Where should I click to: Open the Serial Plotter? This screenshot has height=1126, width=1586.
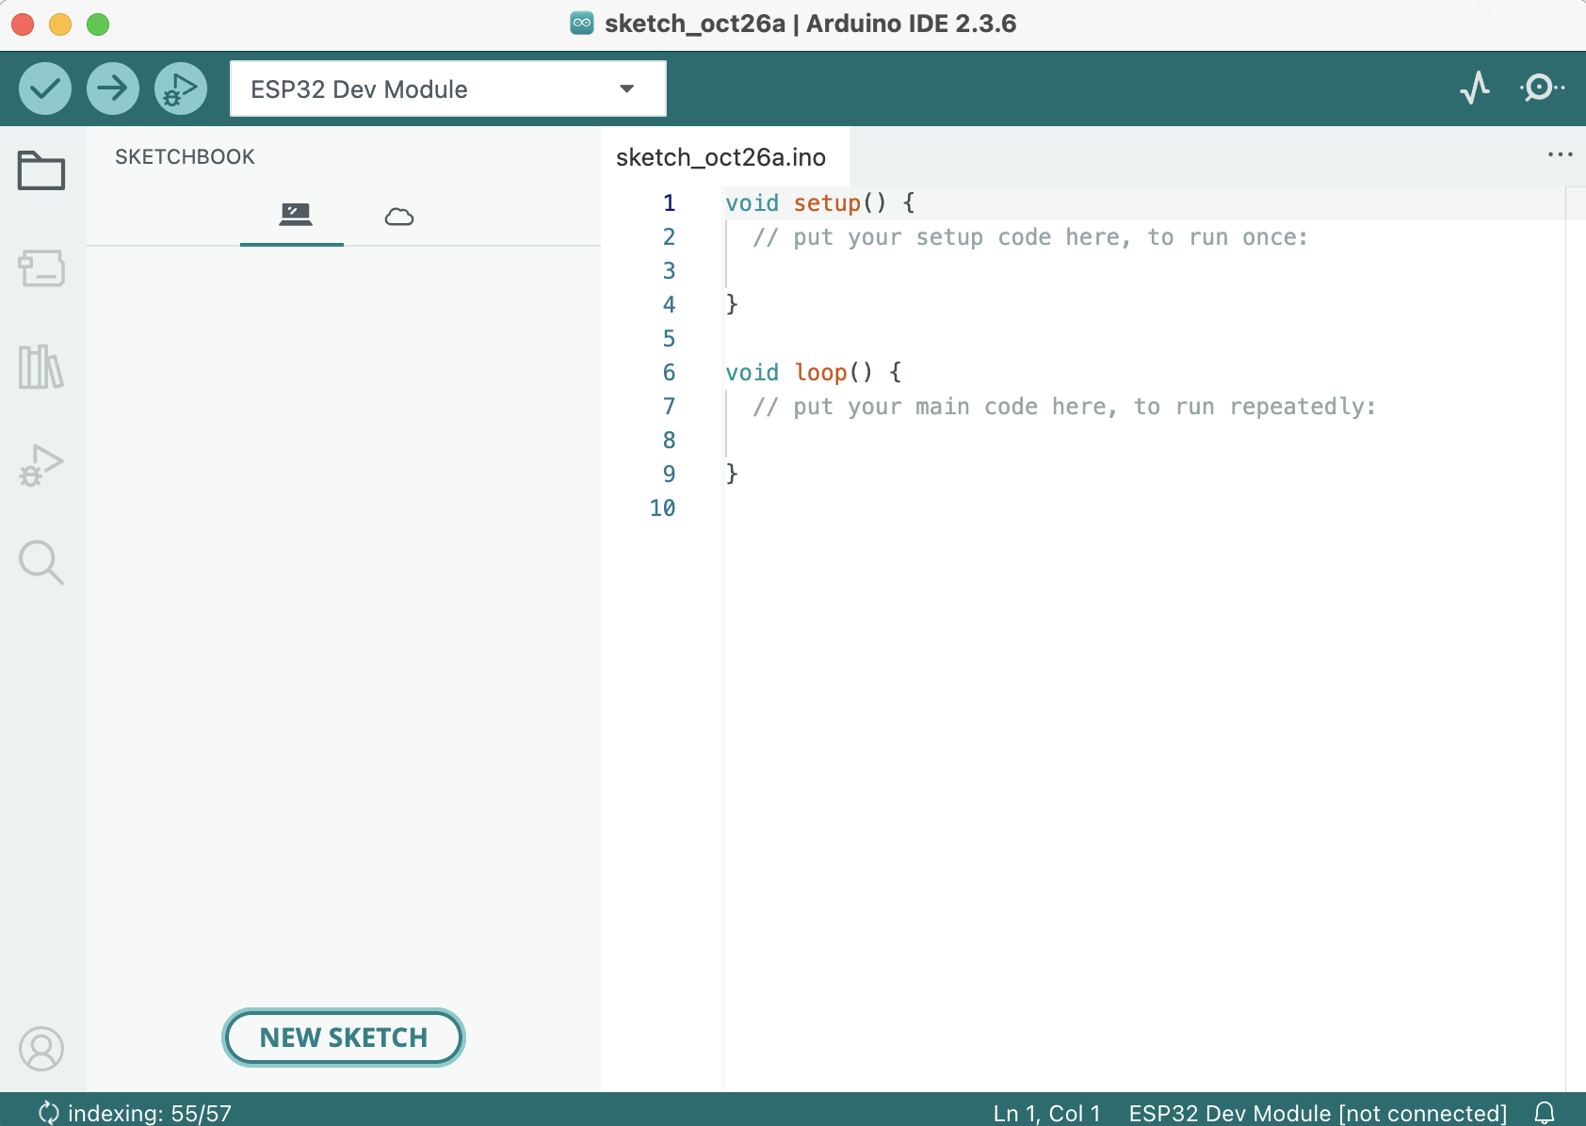pos(1475,88)
